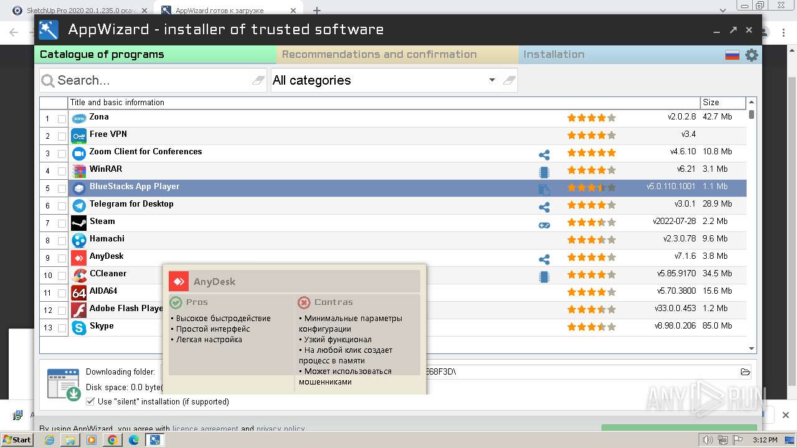
Task: Open the Catalogue of programs tab
Action: coord(155,55)
